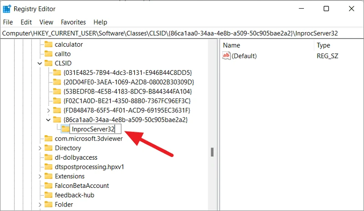The height and width of the screenshot is (211, 364).
Task: Click the calculator key folder icon
Action: pyautogui.click(x=48, y=44)
